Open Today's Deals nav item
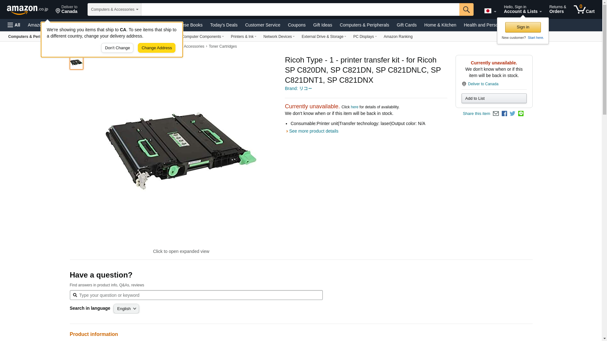Screen dimensions: 607x341 224,25
